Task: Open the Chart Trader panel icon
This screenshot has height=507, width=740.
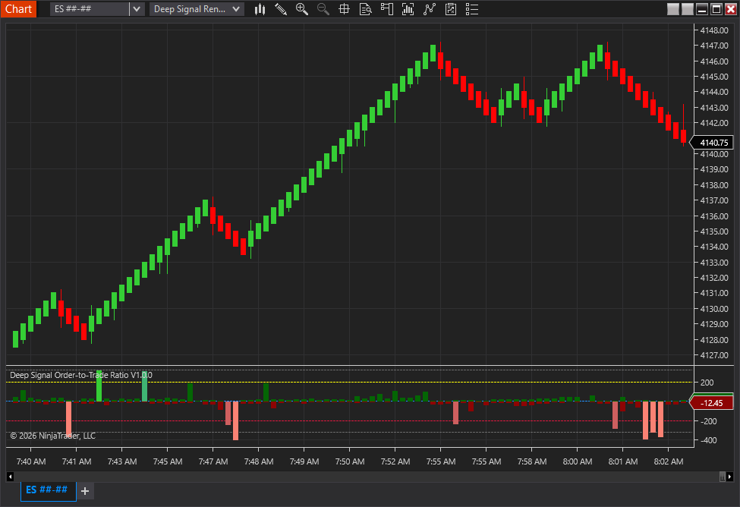Action: pos(386,9)
